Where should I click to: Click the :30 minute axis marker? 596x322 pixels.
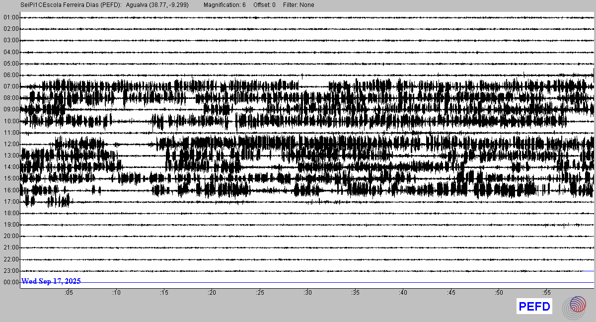coord(307,292)
